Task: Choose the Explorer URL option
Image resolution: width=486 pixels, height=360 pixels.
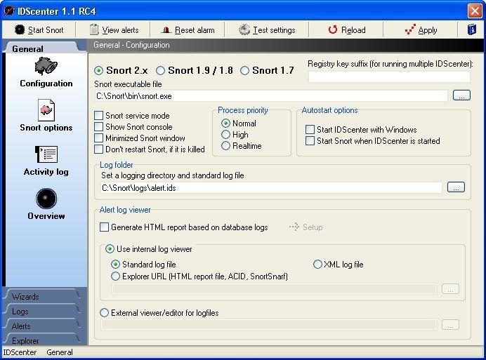Action: coord(115,276)
